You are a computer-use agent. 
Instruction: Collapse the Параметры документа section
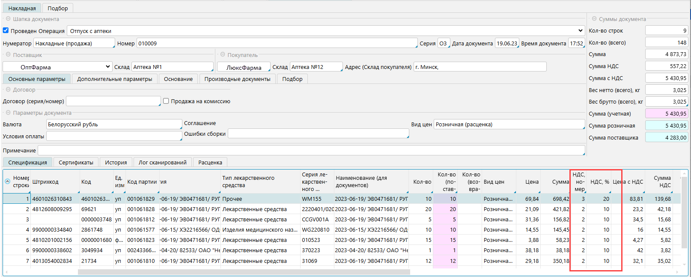click(x=8, y=113)
